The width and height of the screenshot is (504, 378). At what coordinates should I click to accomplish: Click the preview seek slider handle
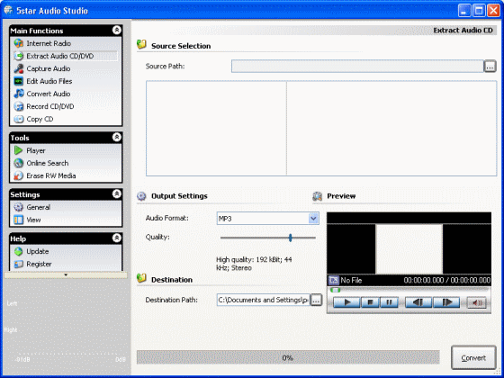pos(335,290)
